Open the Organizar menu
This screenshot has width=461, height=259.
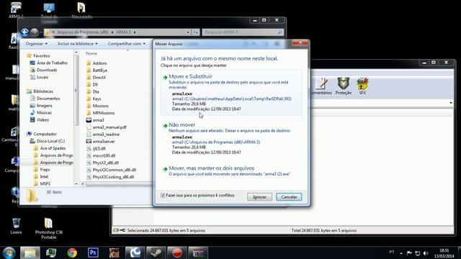click(x=37, y=44)
